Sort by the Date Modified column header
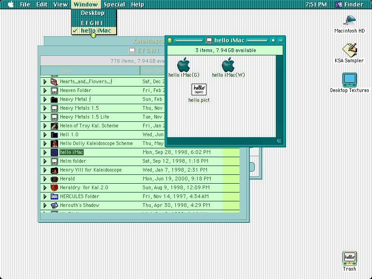 (153, 71)
